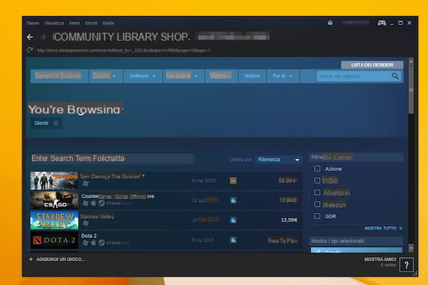The width and height of the screenshot is (428, 285).
Task: Click the Free To Play price label
Action: [283, 241]
